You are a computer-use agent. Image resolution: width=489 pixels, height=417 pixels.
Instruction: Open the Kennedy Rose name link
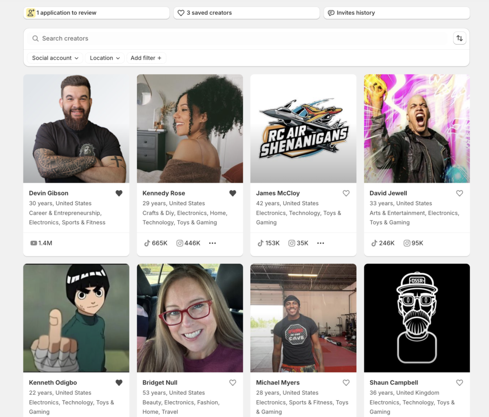pyautogui.click(x=164, y=193)
